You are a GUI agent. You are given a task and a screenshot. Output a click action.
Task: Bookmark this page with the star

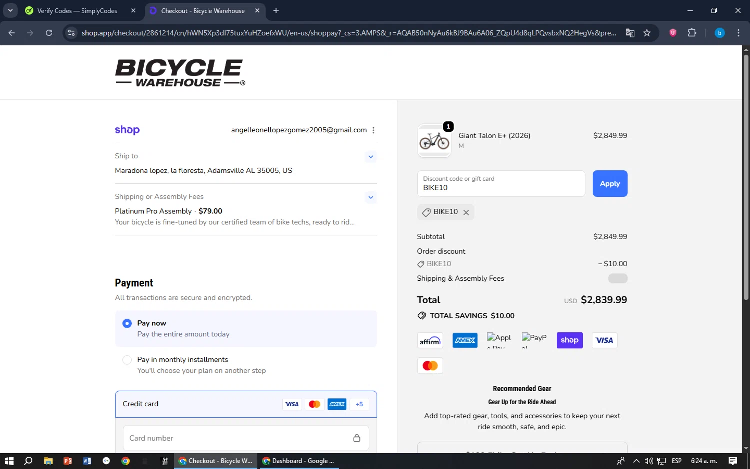647,33
